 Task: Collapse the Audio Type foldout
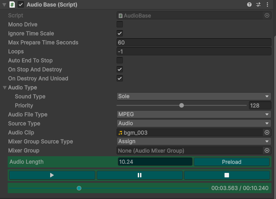click(x=5, y=87)
